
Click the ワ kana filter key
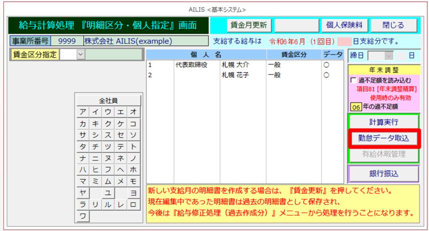83,216
